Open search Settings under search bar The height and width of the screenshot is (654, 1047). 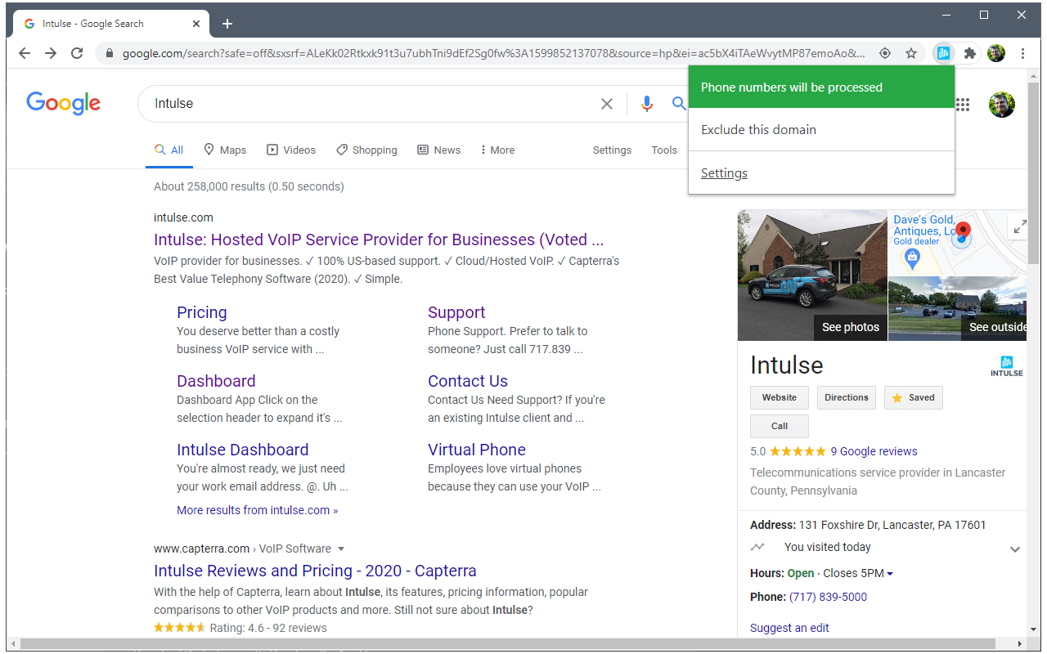tap(612, 150)
